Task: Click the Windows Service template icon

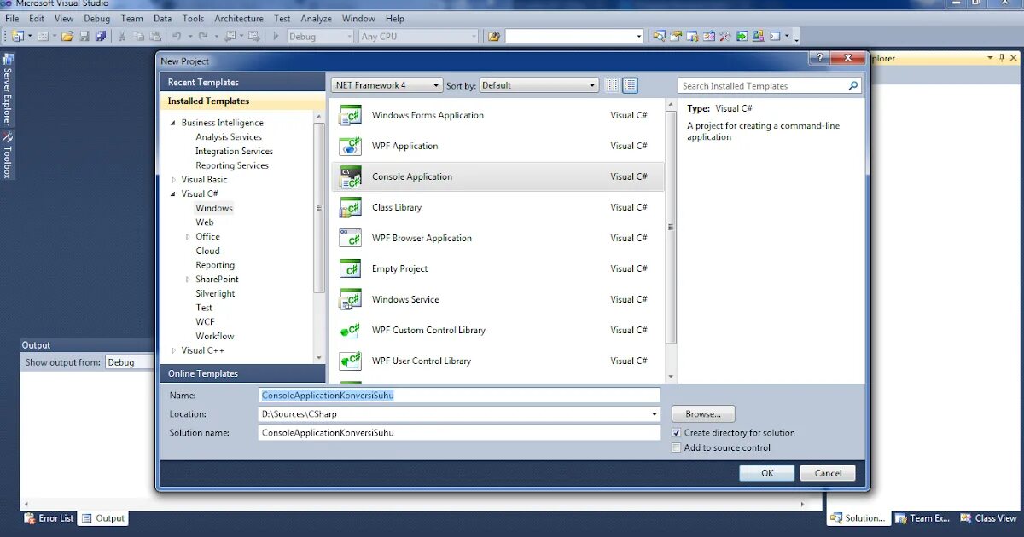Action: (350, 299)
